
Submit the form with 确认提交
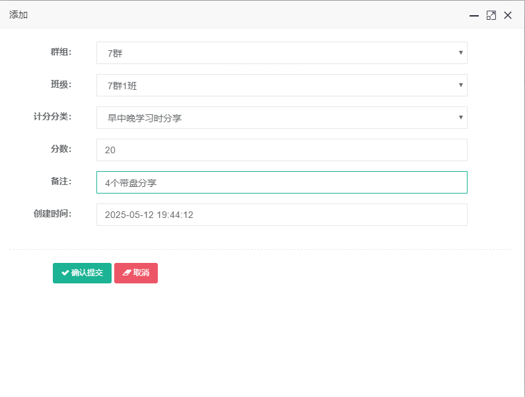82,273
